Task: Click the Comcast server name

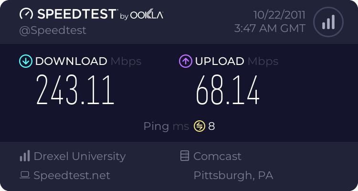Action: click(x=217, y=156)
